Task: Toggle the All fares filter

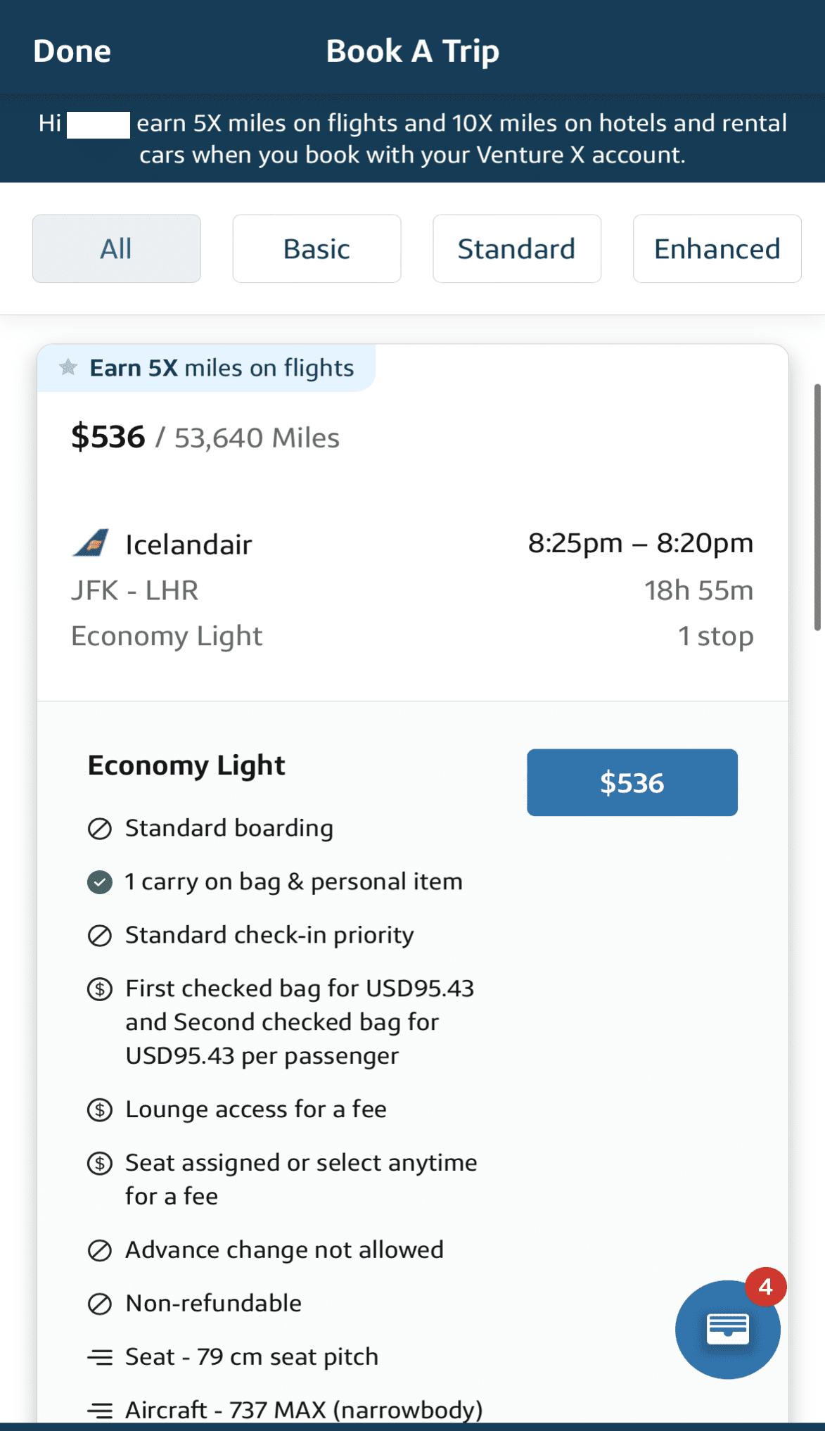Action: pyautogui.click(x=116, y=248)
